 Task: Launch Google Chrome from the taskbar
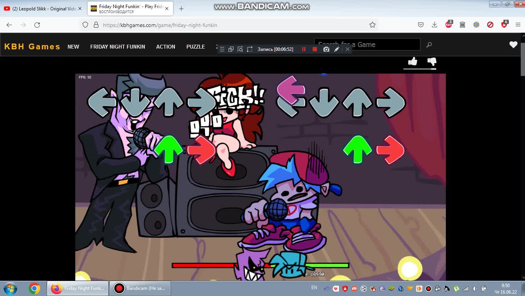[x=34, y=288]
